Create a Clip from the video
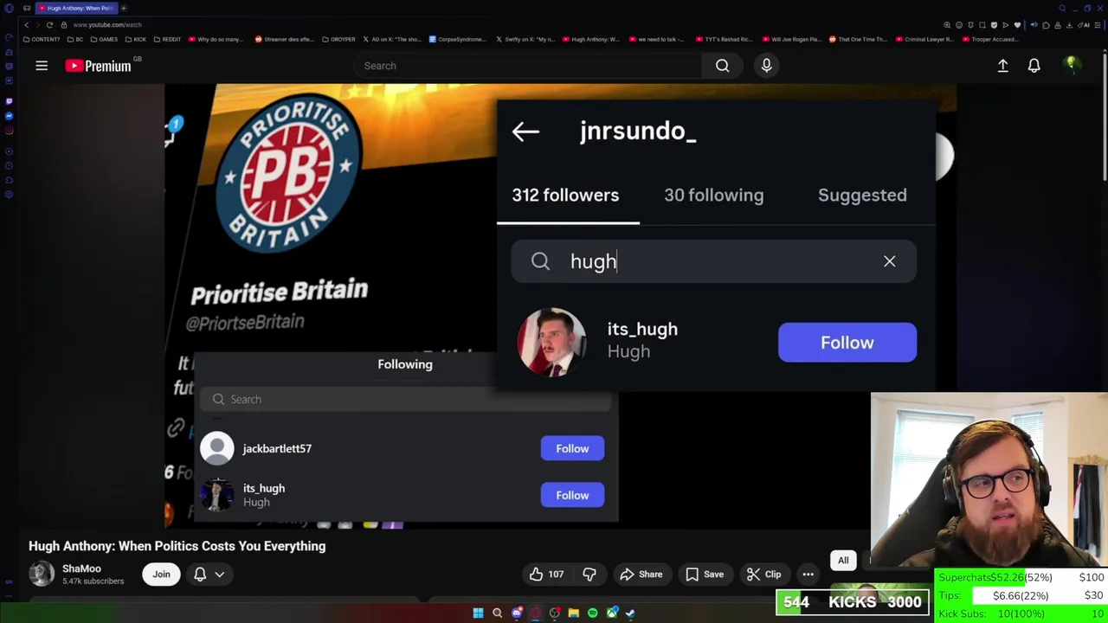This screenshot has width=1108, height=623. [x=763, y=574]
